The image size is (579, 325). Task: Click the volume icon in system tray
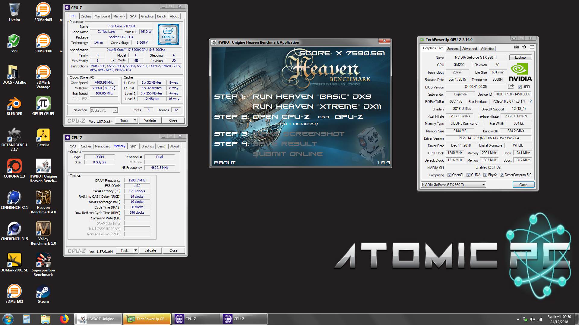tap(532, 319)
